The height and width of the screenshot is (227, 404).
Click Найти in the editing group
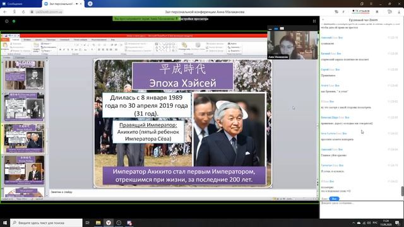[x=232, y=44]
